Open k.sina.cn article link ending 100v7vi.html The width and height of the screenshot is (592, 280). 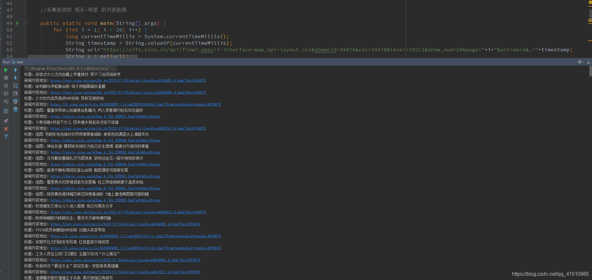pos(135,236)
